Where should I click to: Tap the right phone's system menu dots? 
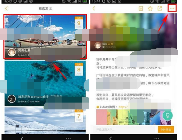(157, 139)
